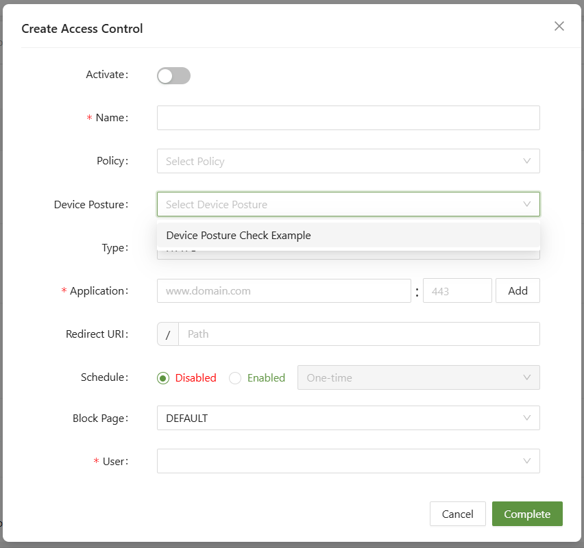
Task: Click the One-time schedule chevron arrow
Action: tap(526, 377)
